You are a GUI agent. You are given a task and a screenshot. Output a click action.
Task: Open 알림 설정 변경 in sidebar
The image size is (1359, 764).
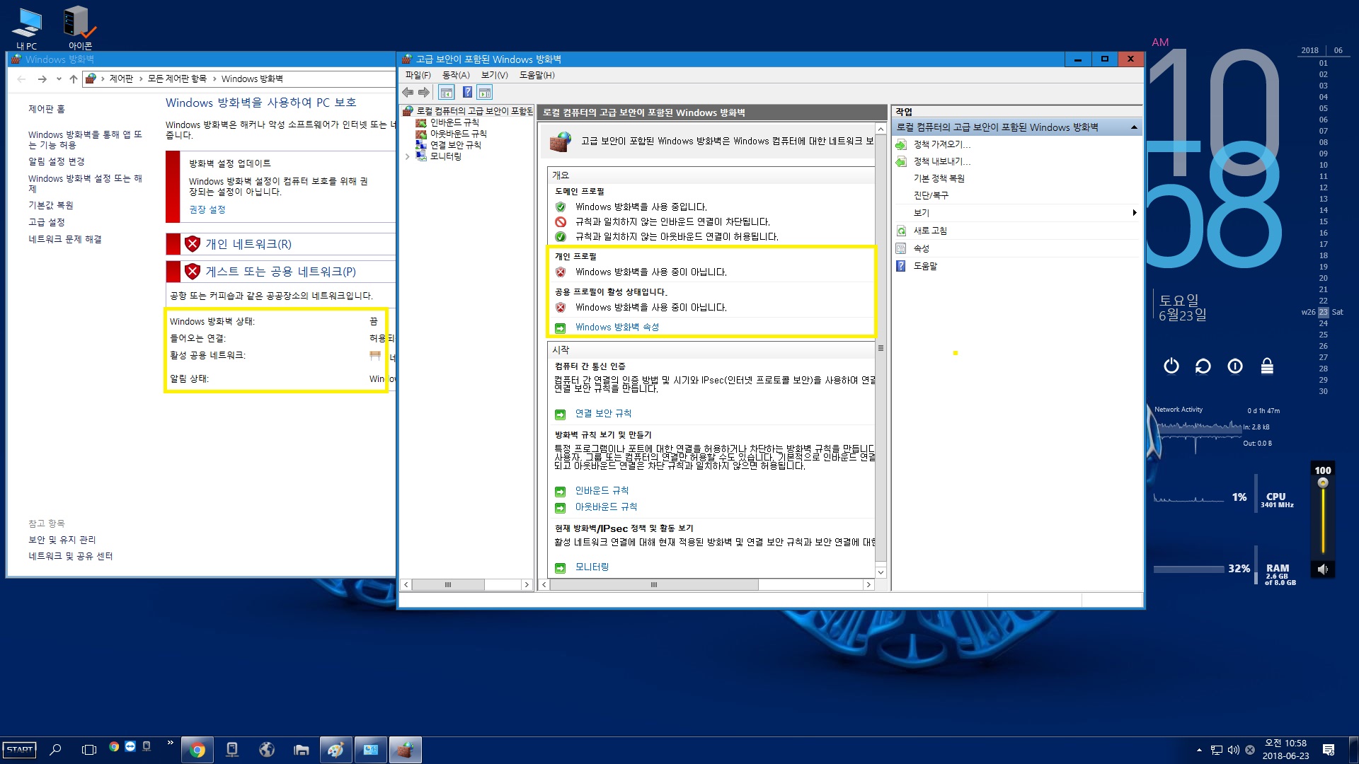click(x=57, y=161)
